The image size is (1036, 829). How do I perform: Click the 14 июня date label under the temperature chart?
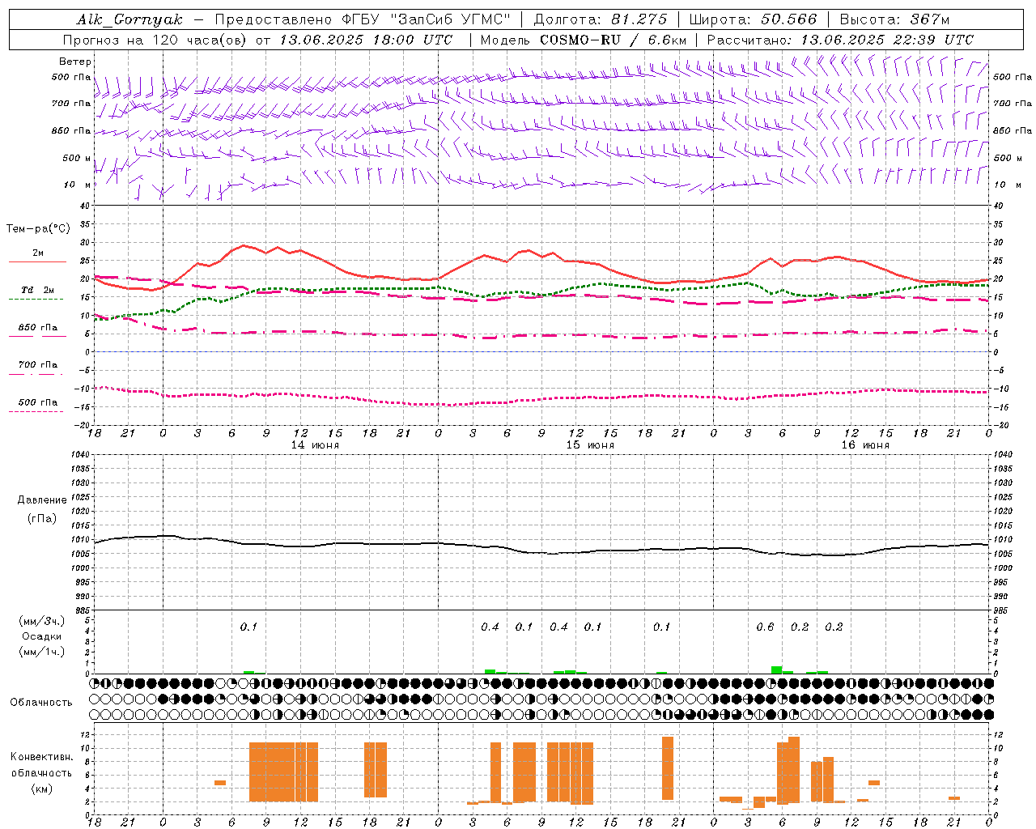click(315, 445)
